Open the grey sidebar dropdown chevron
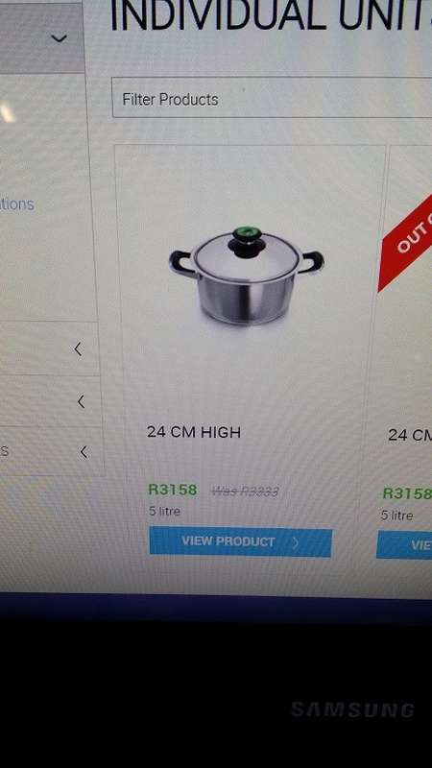Screen dimensions: 432x768 60,37
